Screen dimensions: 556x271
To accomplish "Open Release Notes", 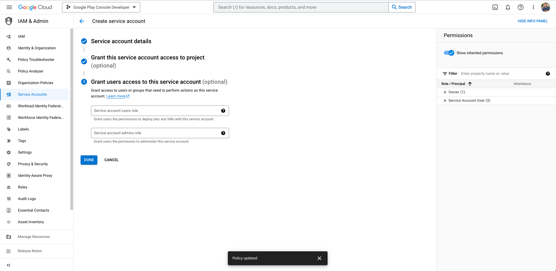I will [x=37, y=251].
